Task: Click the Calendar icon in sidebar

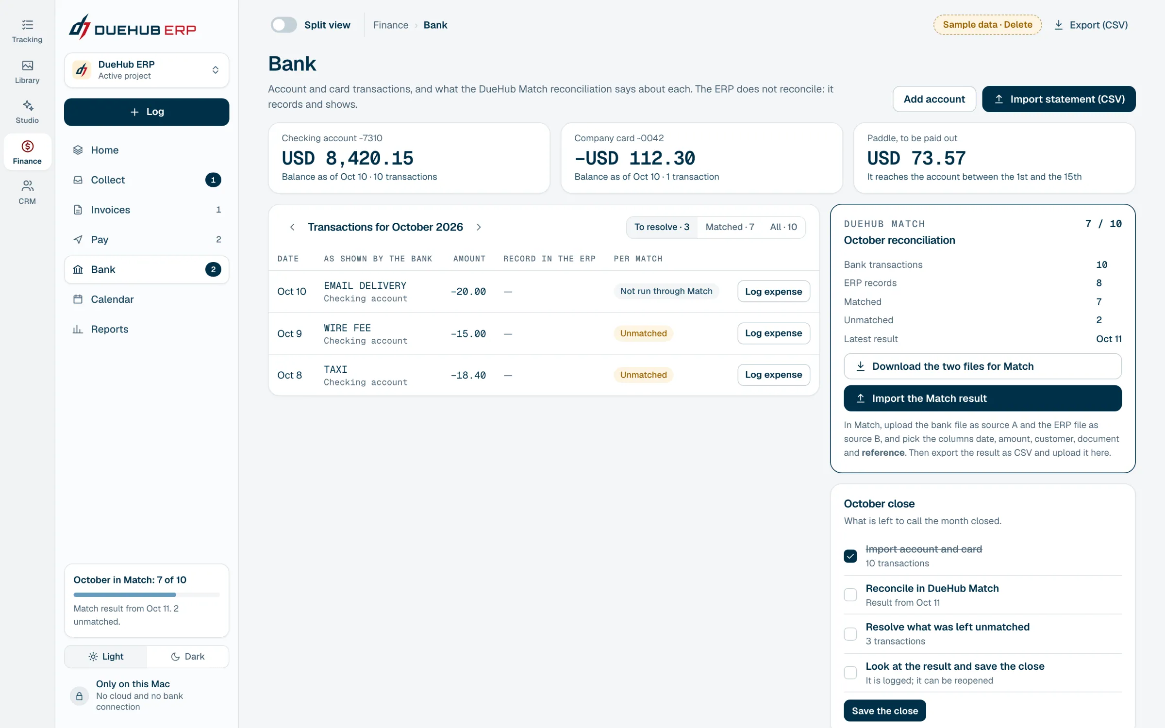Action: (78, 299)
